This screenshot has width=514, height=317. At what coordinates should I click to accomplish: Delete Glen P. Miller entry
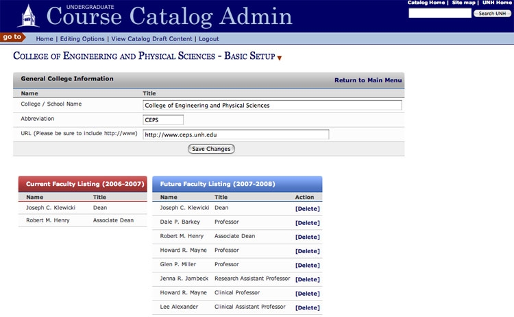(x=308, y=265)
